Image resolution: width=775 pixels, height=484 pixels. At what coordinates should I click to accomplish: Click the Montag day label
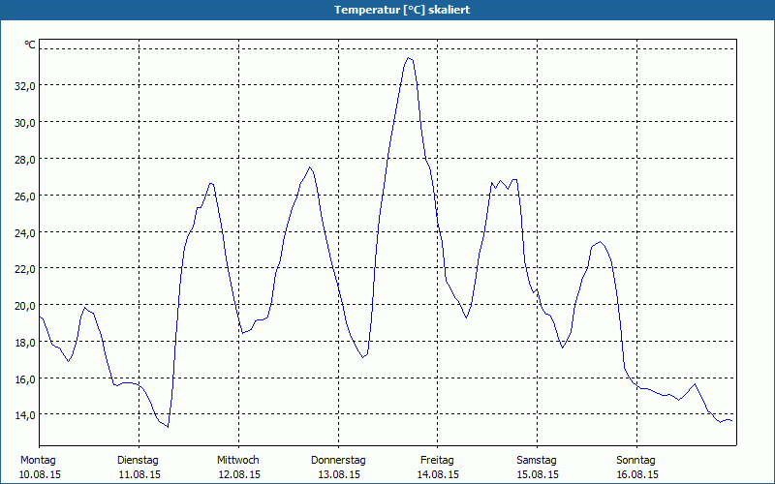[39, 460]
